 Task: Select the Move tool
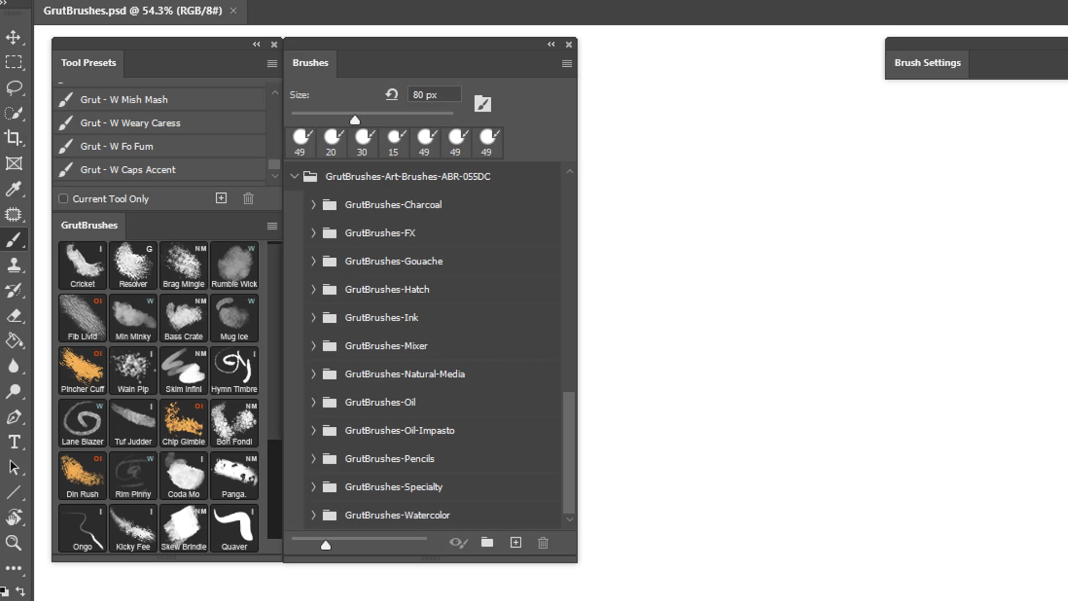[13, 37]
